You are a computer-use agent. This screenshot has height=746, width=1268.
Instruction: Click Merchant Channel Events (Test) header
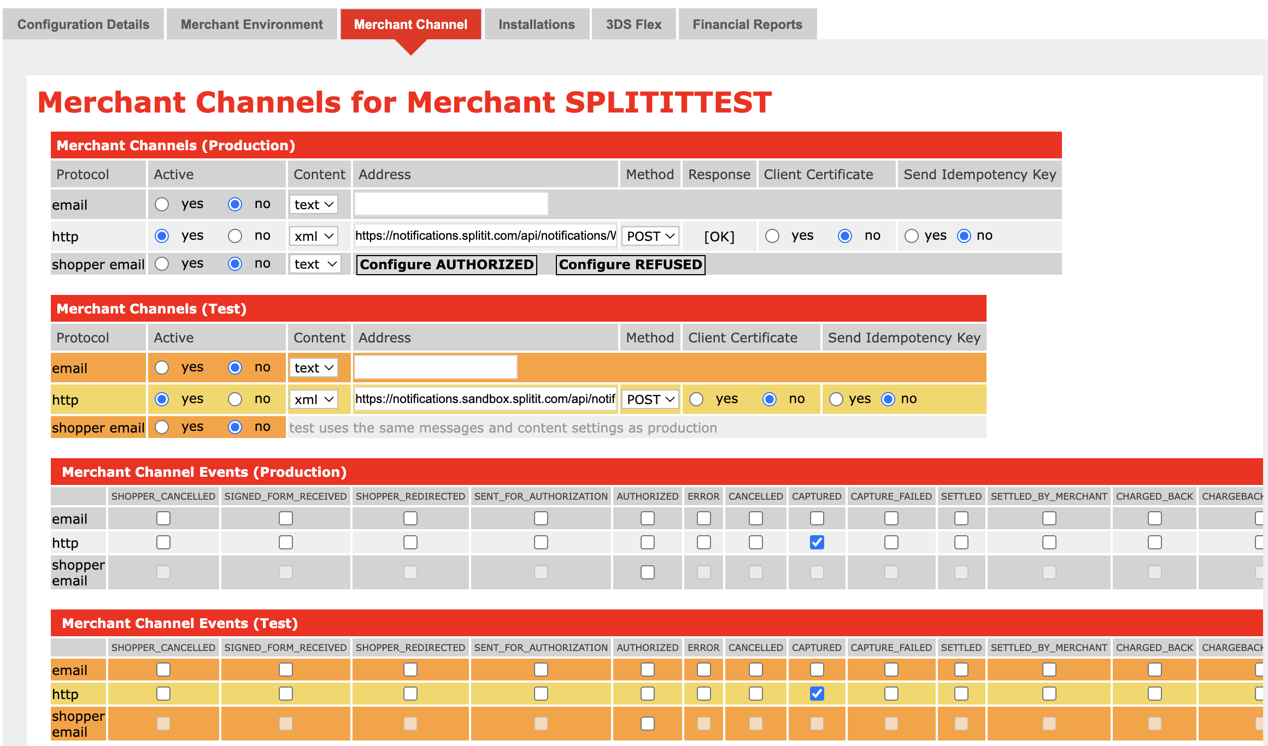click(x=657, y=623)
